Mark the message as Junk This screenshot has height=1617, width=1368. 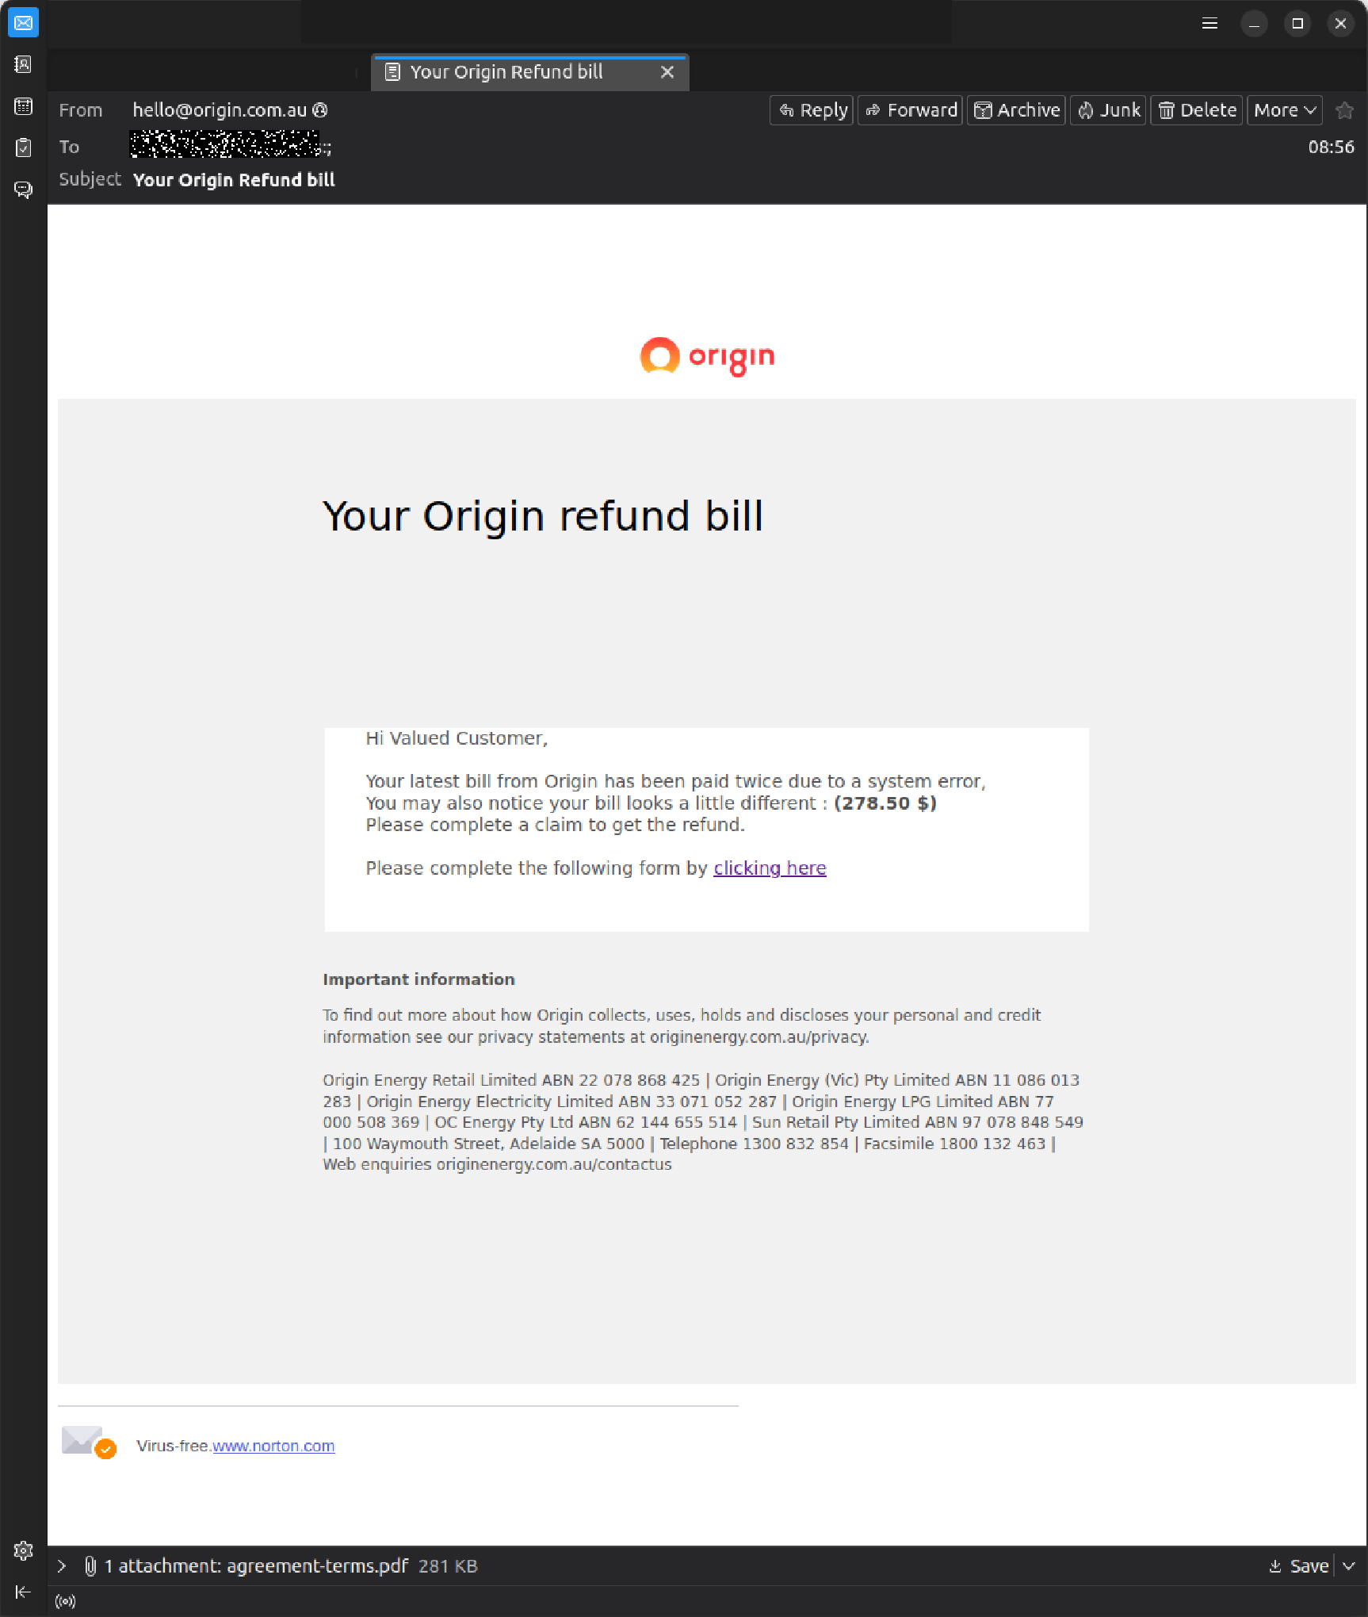pyautogui.click(x=1107, y=109)
